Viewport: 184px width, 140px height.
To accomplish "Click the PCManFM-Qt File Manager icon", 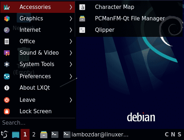I will pos(82,19).
